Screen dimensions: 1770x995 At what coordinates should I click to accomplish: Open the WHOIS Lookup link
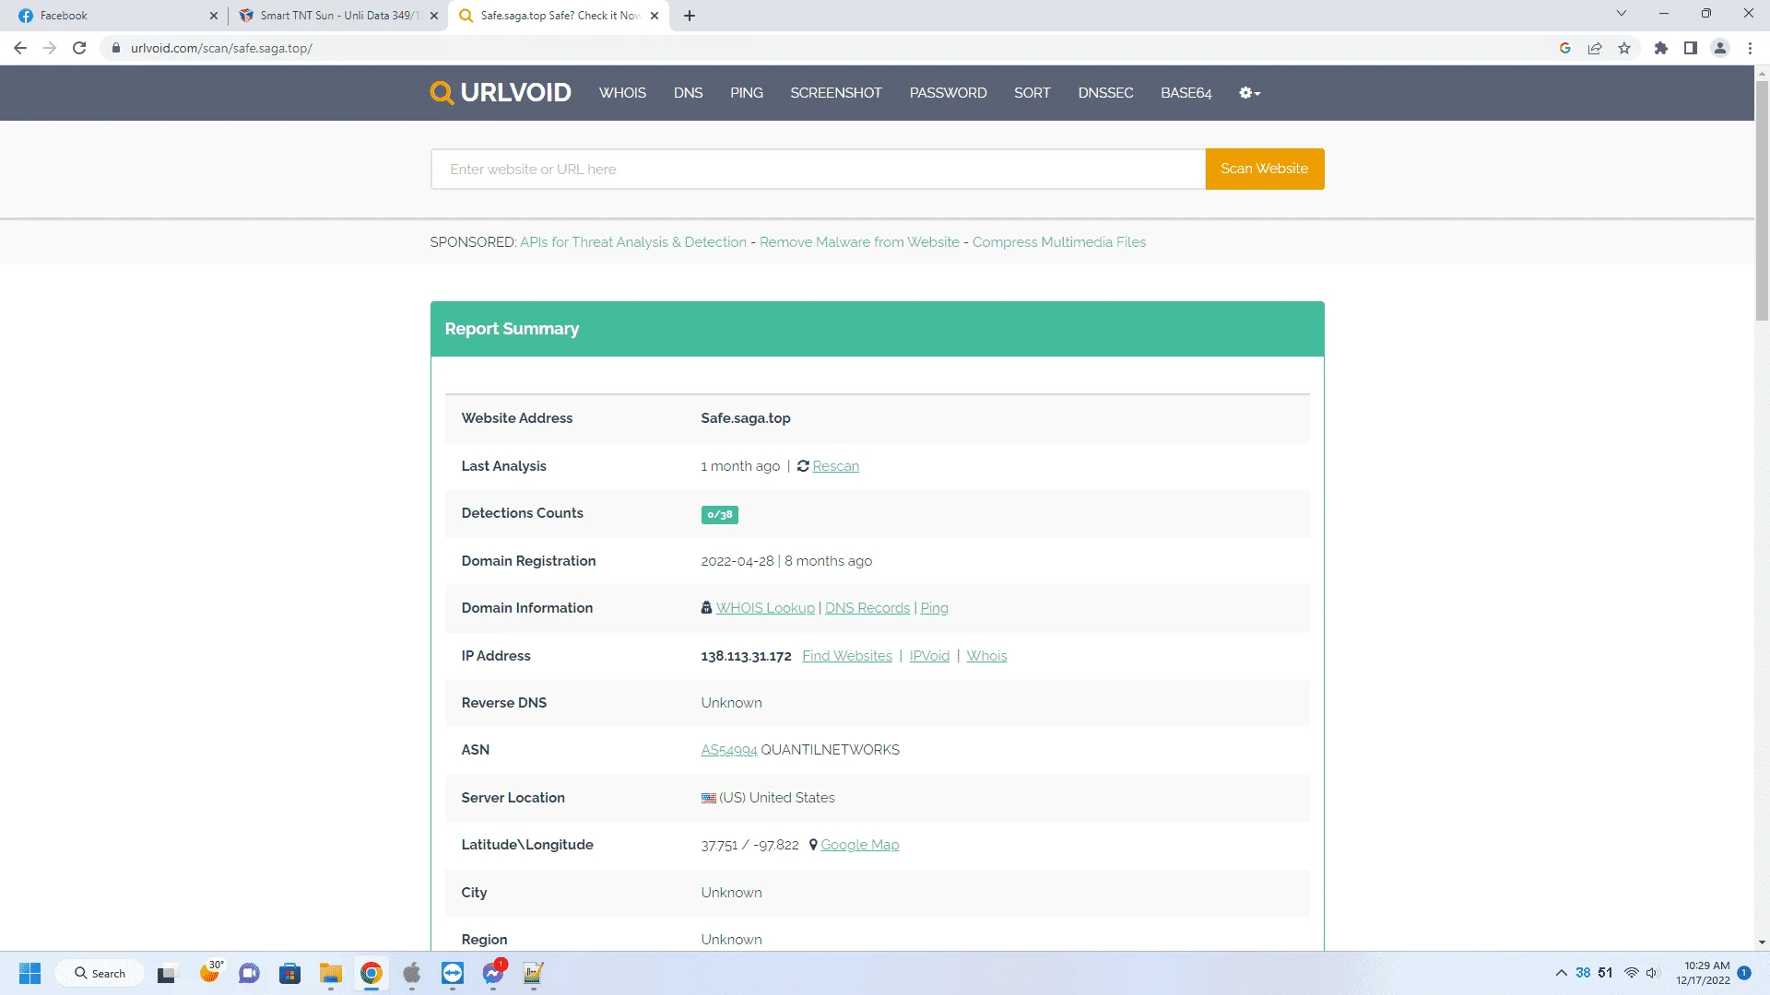[765, 608]
